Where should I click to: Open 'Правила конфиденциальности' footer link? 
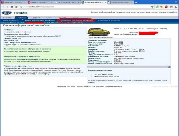point(110,86)
